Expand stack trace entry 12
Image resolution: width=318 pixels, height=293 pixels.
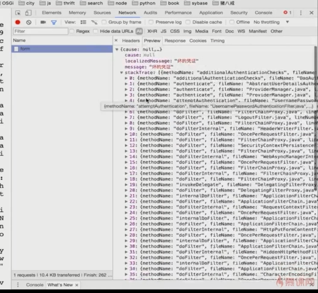[x=126, y=146]
